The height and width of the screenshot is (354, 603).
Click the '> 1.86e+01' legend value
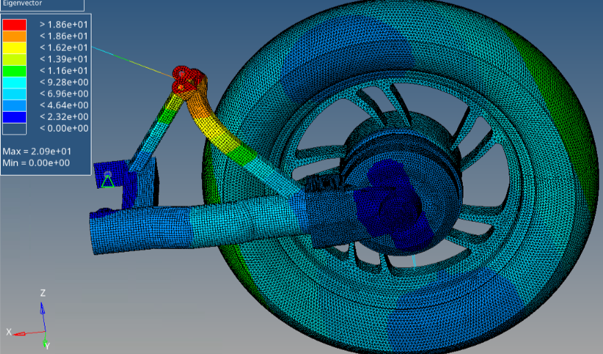click(x=63, y=25)
